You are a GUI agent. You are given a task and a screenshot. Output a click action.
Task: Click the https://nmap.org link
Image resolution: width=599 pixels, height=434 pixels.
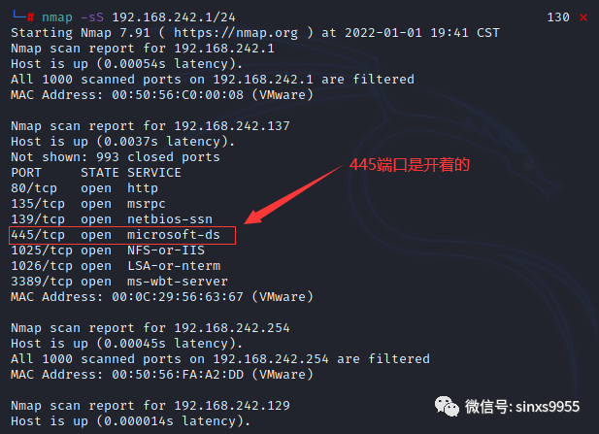[x=236, y=33]
